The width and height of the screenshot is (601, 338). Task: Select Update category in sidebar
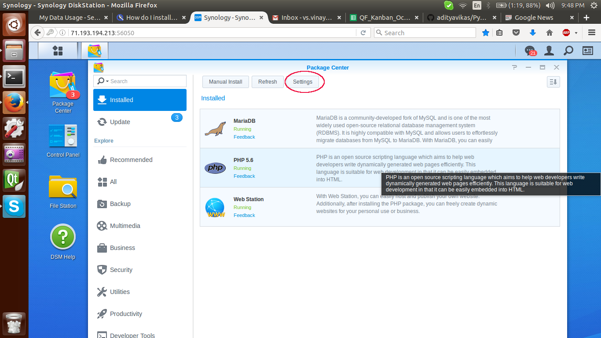pyautogui.click(x=140, y=122)
